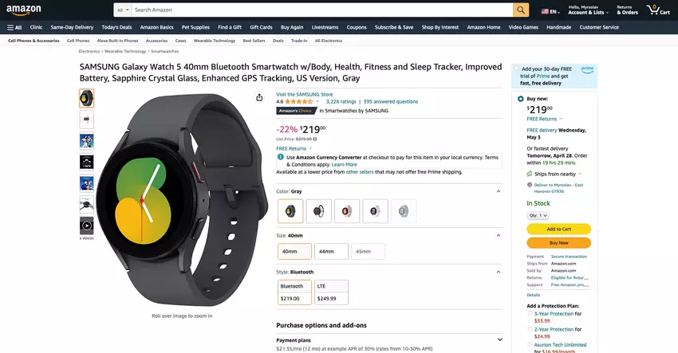Click the share icon above product image
This screenshot has height=353, width=678.
coord(259,97)
